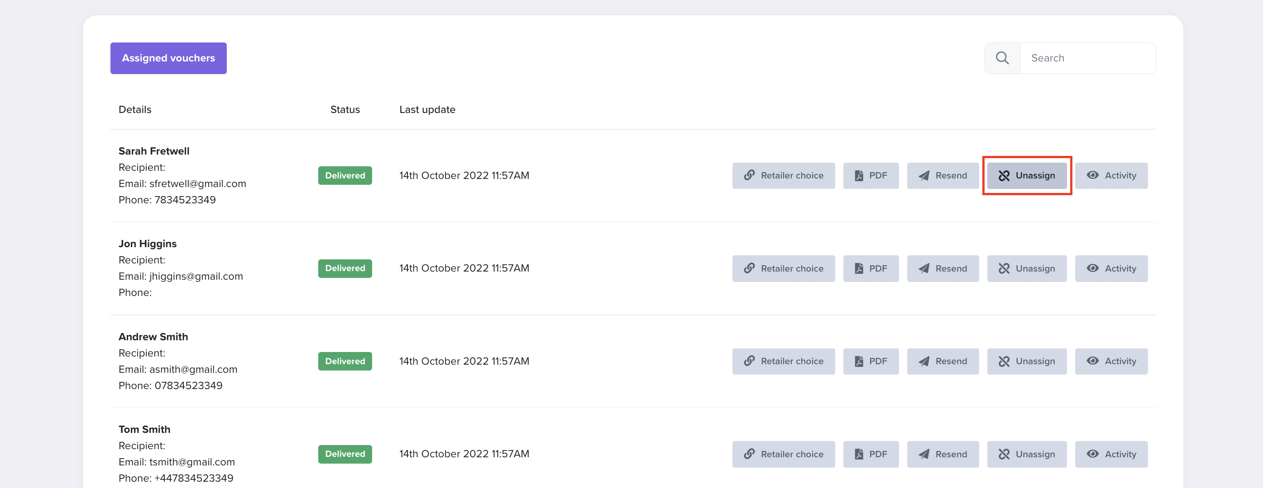The image size is (1263, 488).
Task: Open the Assigned vouchers tab
Action: pyautogui.click(x=168, y=58)
